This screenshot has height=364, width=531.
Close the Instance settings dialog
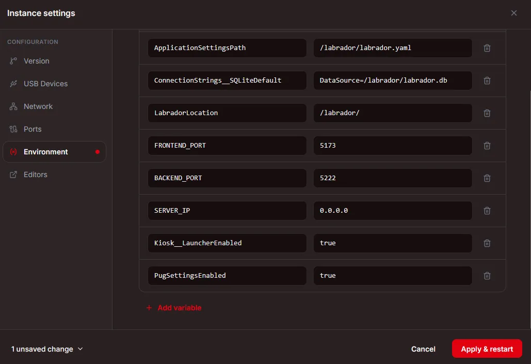coord(514,13)
